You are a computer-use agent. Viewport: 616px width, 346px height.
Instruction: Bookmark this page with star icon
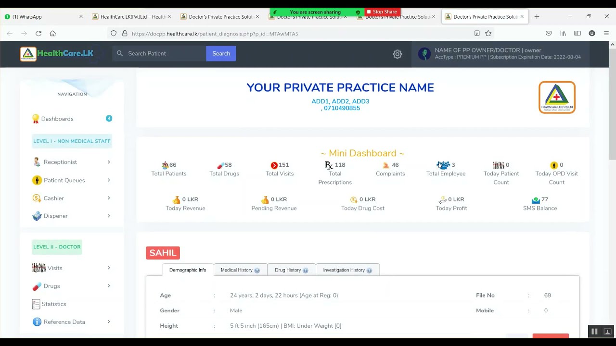tap(488, 33)
